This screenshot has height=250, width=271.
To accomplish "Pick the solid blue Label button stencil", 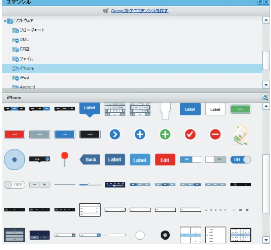I will pyautogui.click(x=190, y=109).
